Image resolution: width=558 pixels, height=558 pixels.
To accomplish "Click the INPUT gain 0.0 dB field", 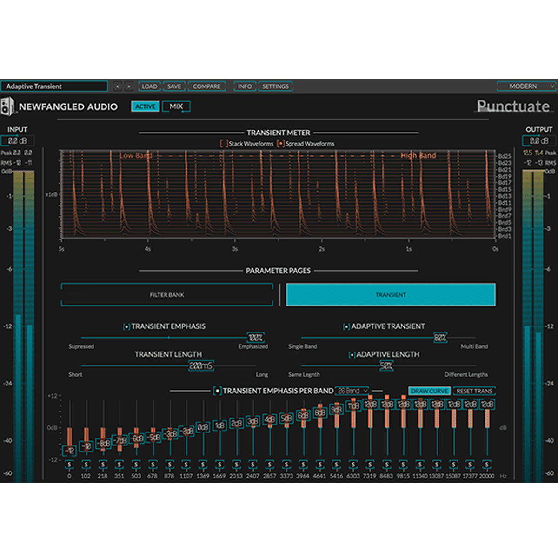I will (17, 140).
